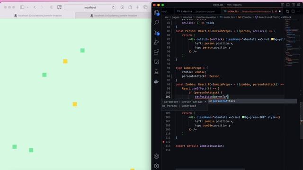The height and width of the screenshot is (170, 303).
Task: Show Safari downloads
Action: pos(122,8)
